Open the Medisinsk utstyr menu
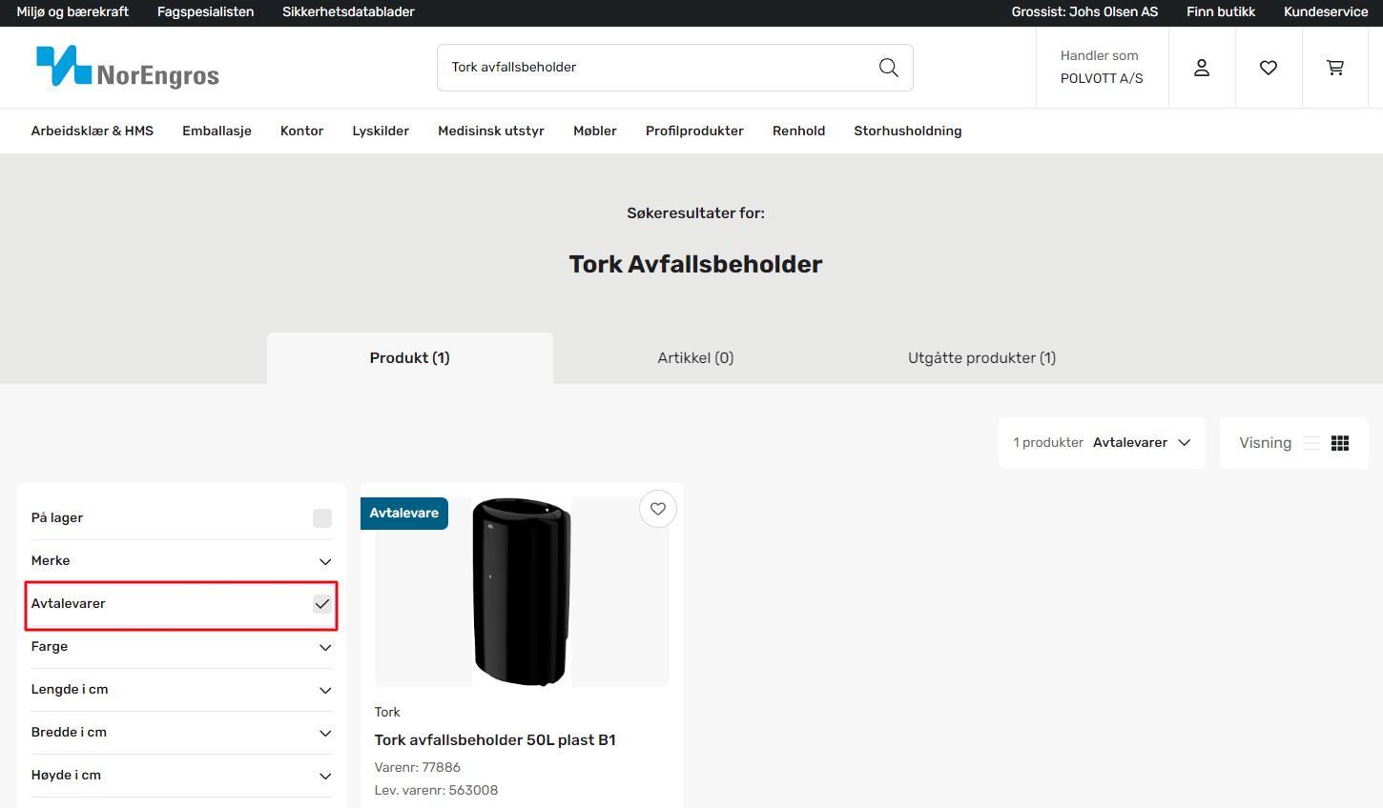The image size is (1383, 808). [491, 131]
